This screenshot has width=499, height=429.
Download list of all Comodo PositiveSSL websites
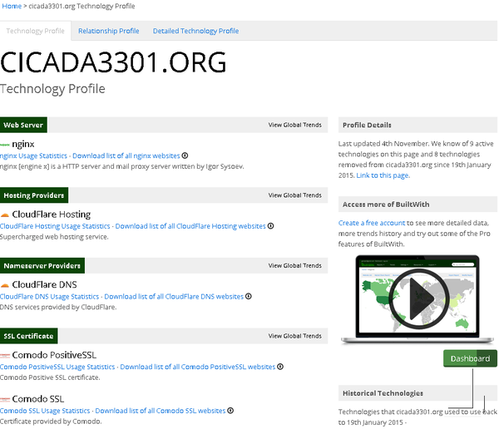pyautogui.click(x=198, y=367)
